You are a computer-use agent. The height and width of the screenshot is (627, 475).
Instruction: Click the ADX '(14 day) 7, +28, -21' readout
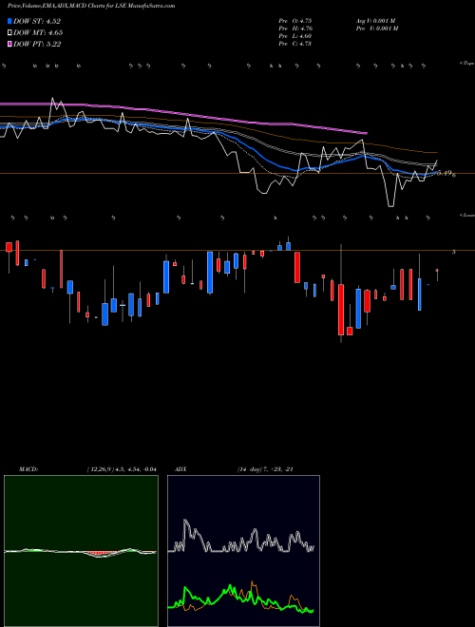point(265,469)
